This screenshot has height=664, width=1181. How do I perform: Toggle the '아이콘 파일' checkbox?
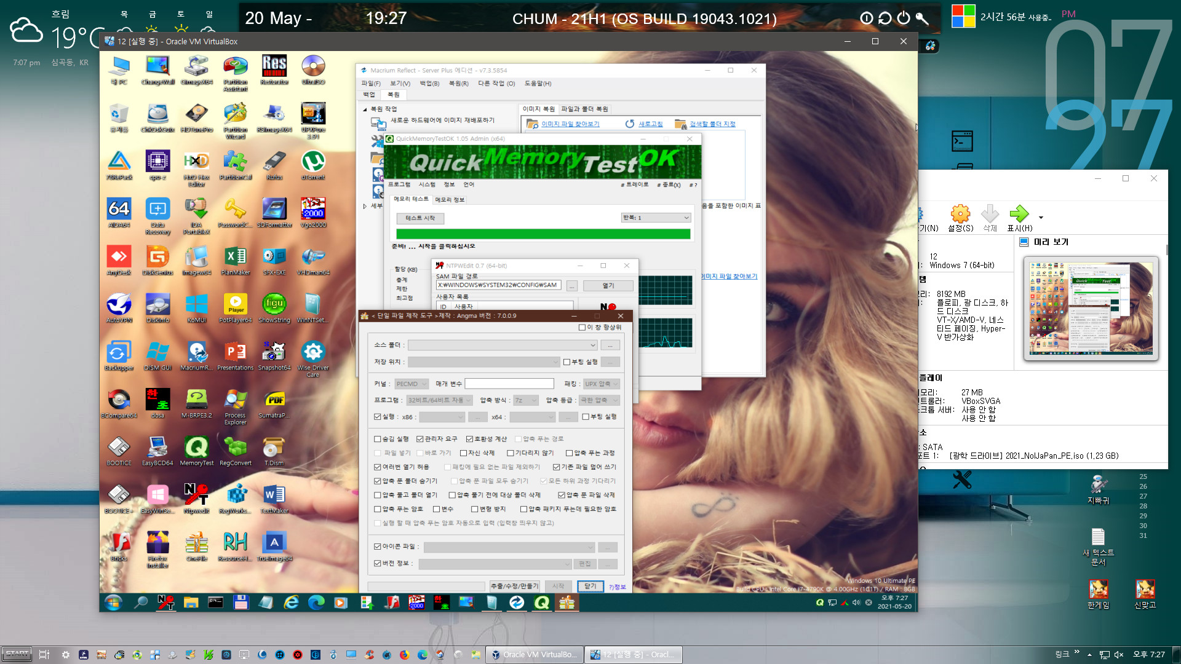coord(378,547)
